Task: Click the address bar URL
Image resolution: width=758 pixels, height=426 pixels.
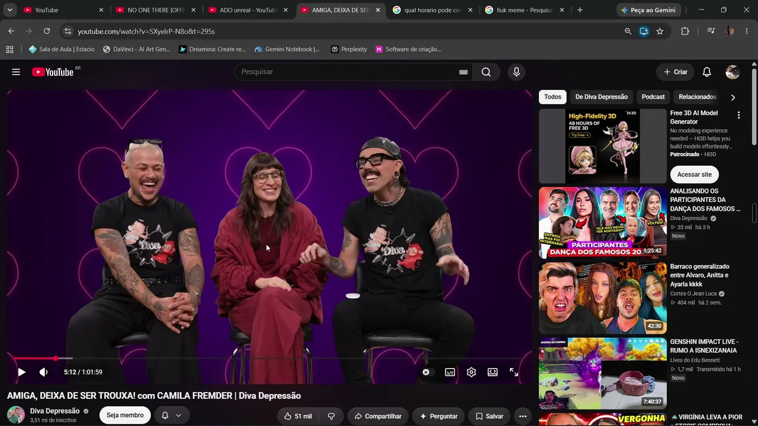Action: (146, 31)
